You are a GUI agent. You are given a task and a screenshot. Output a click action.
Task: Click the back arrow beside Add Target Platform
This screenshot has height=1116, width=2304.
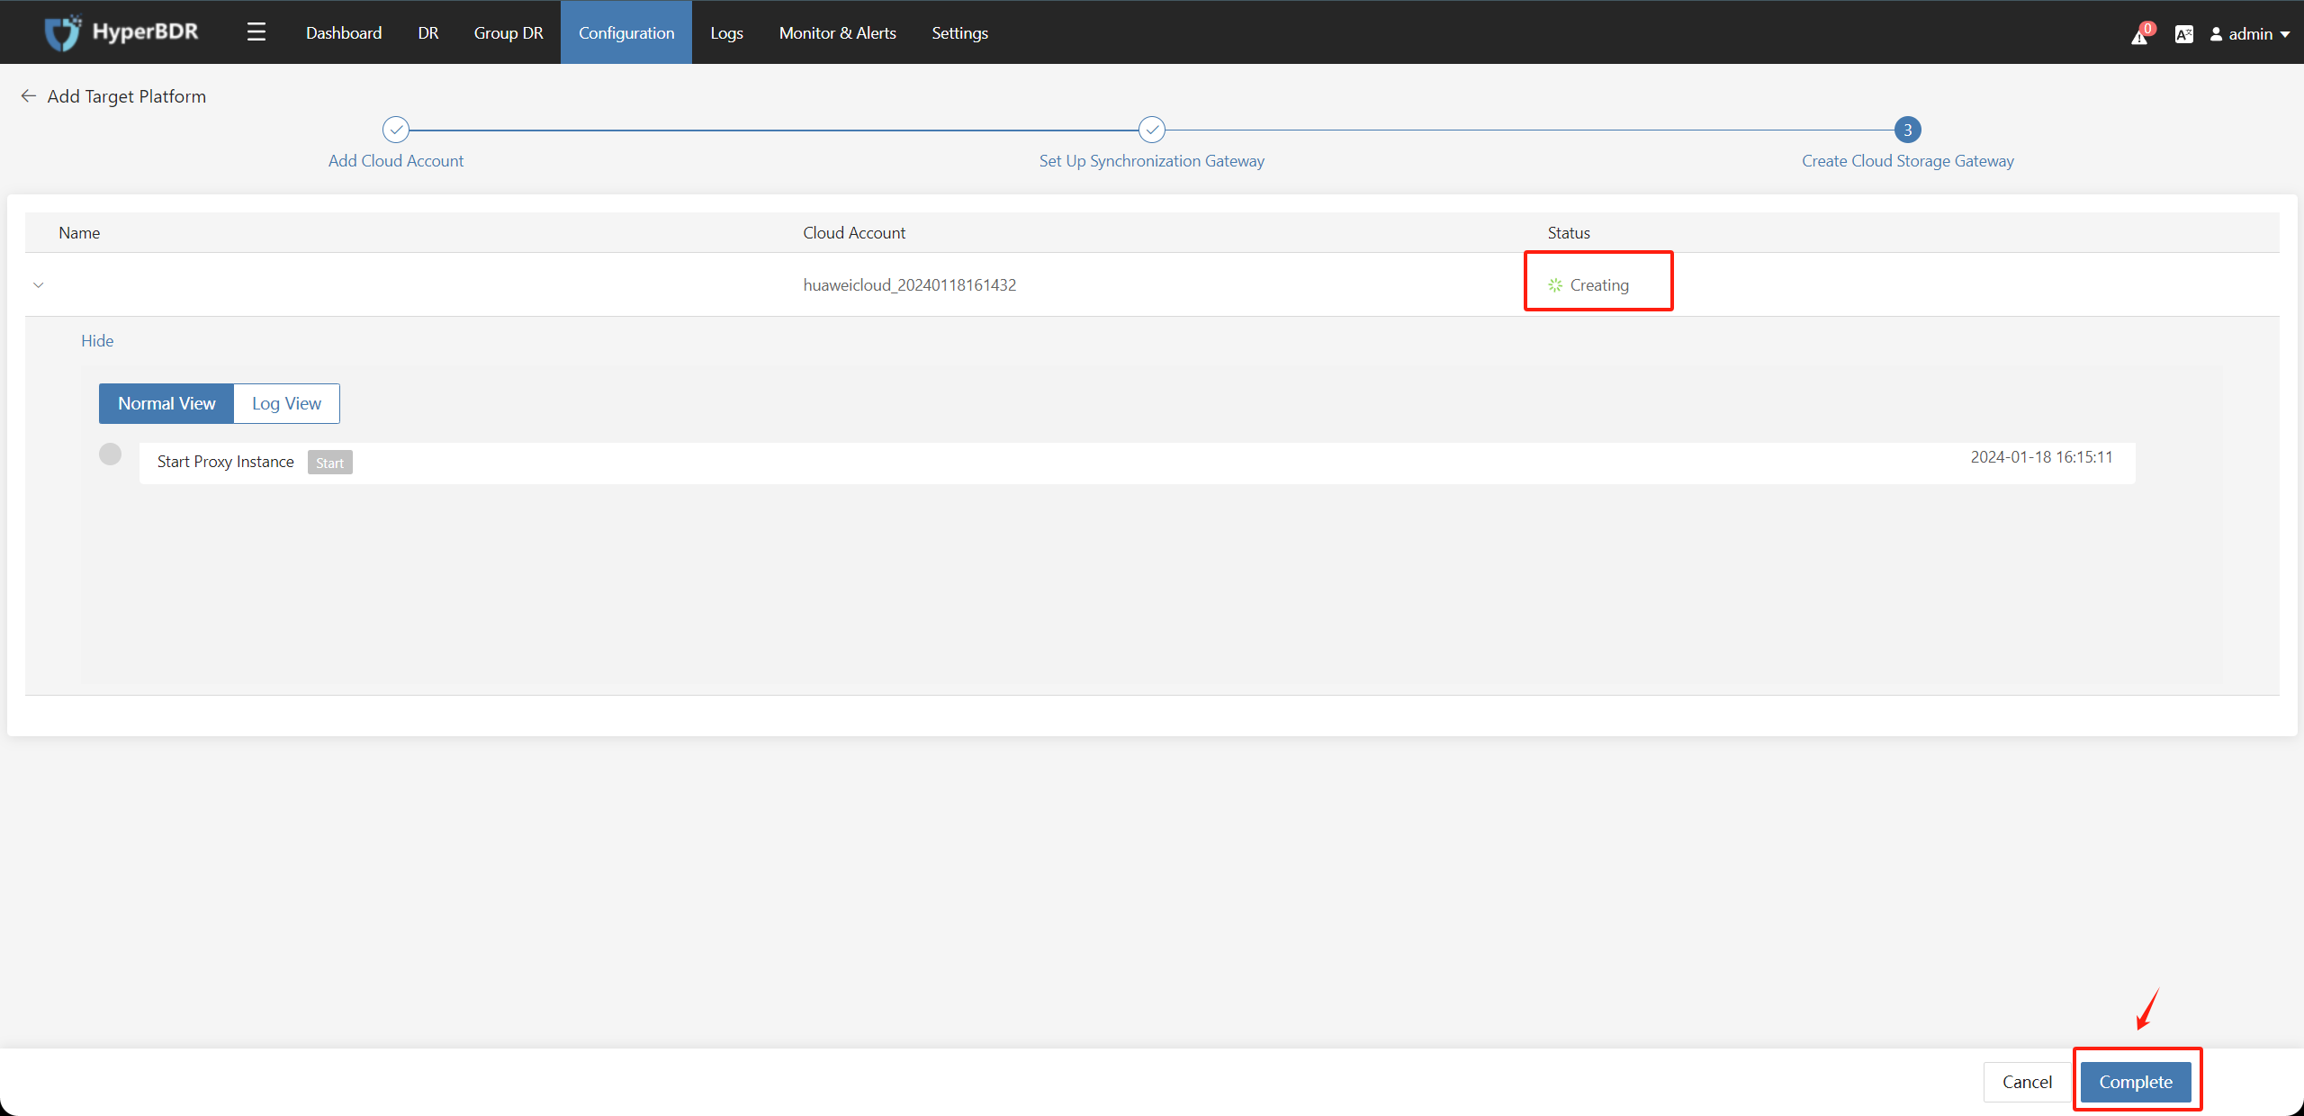29,96
